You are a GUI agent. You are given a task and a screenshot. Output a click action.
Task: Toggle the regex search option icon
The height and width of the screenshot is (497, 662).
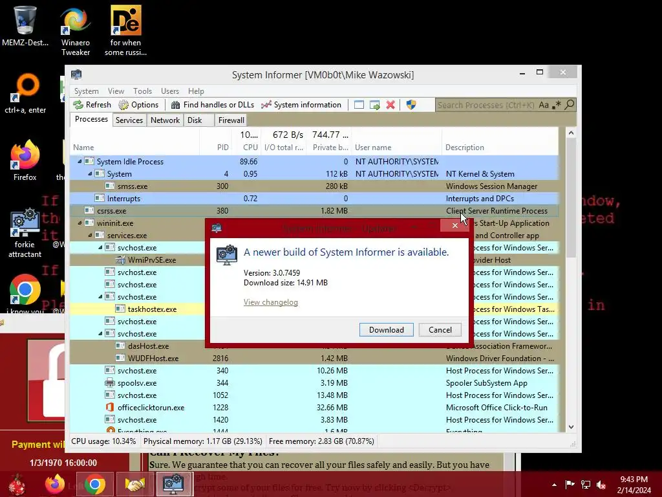557,105
